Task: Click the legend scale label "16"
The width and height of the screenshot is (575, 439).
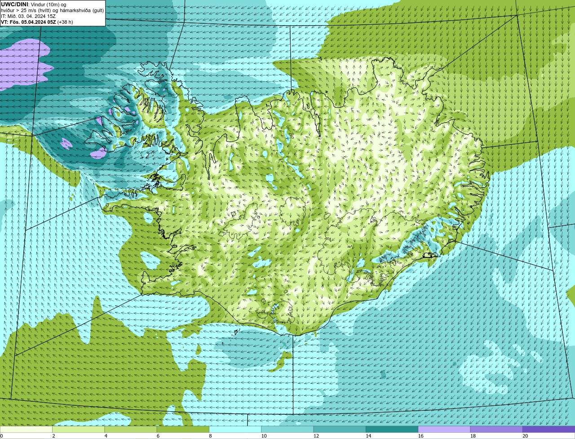Action: pos(420,436)
